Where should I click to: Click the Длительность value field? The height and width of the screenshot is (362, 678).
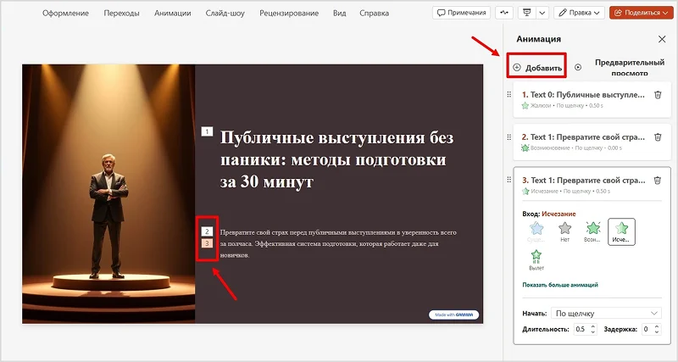(581, 329)
